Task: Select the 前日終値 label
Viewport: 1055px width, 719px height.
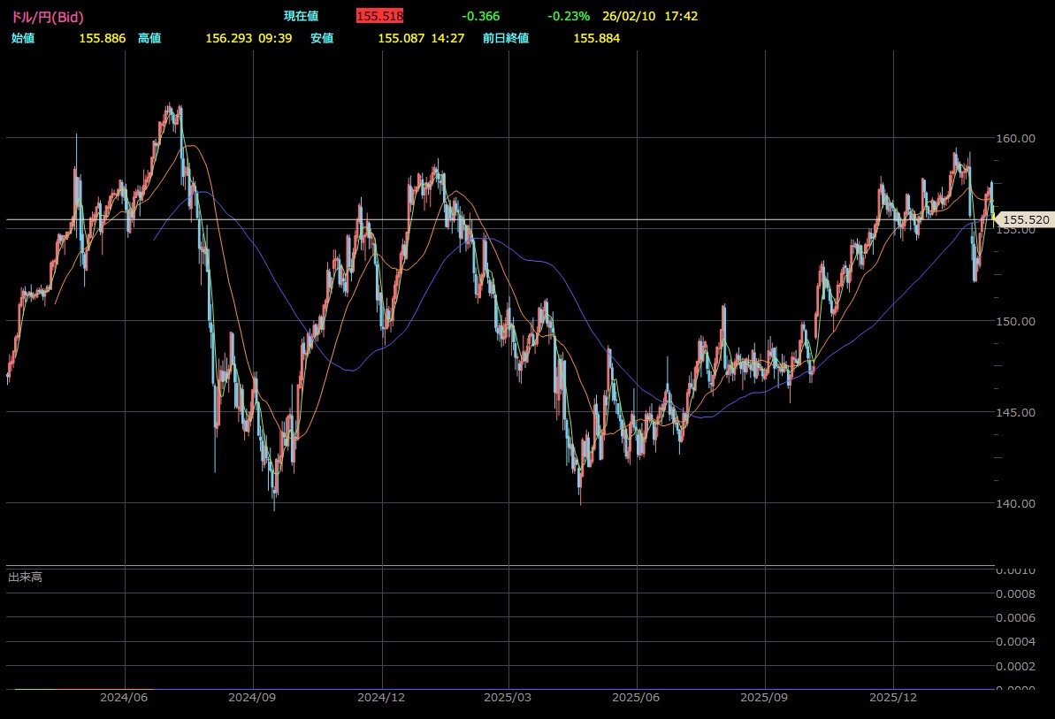Action: click(x=506, y=38)
